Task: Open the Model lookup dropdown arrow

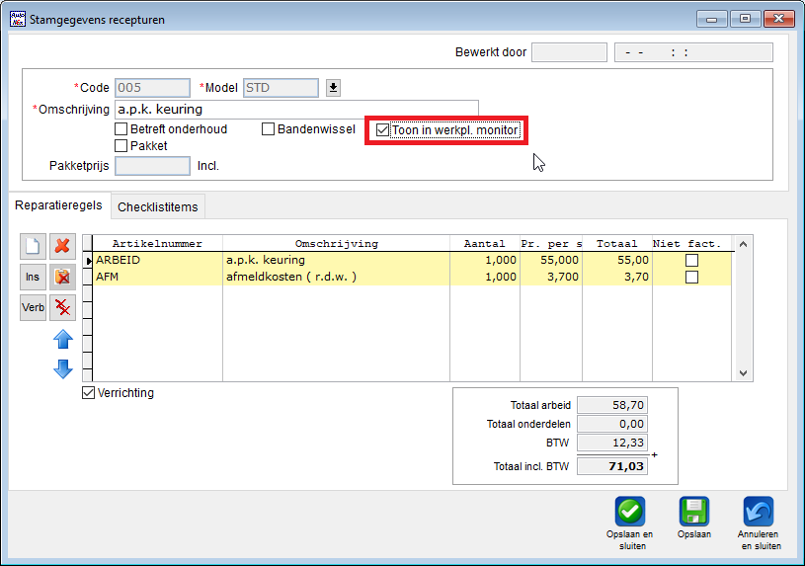Action: [333, 88]
